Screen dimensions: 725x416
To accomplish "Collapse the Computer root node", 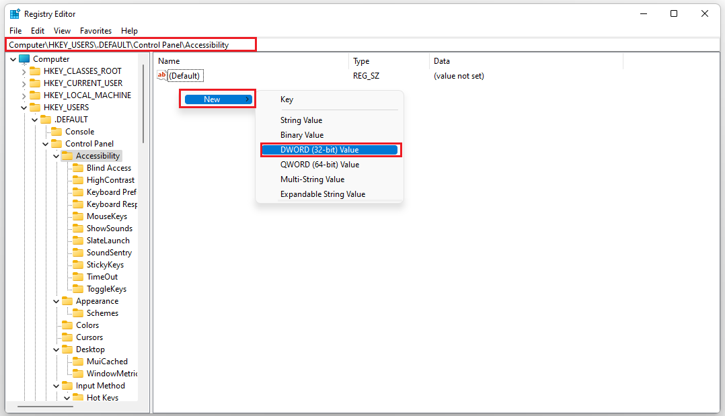I will (x=13, y=59).
